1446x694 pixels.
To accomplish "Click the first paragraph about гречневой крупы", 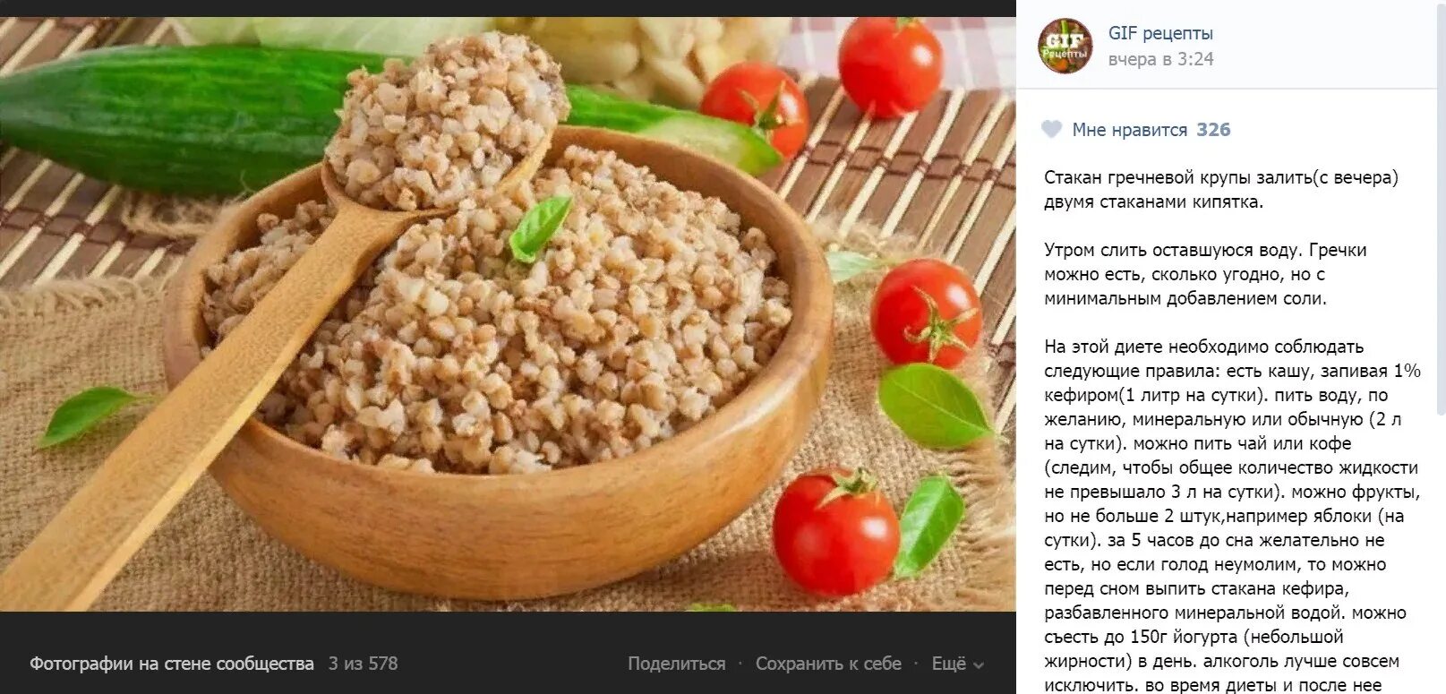I will coord(1220,190).
